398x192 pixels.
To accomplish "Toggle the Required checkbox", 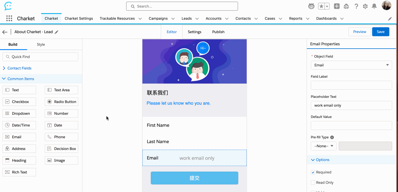I will pyautogui.click(x=313, y=172).
